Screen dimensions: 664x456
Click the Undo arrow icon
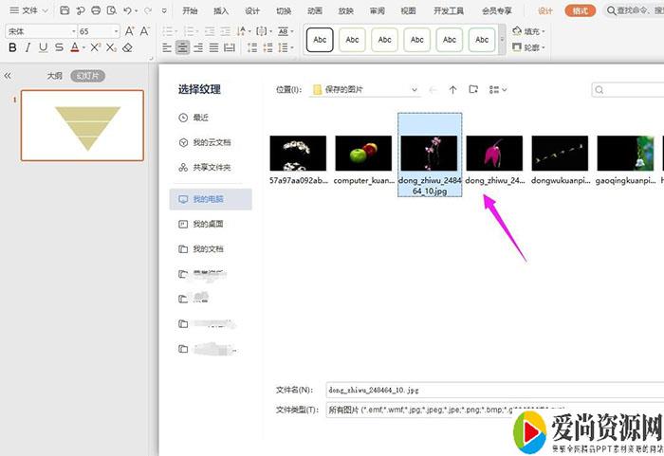(128, 10)
